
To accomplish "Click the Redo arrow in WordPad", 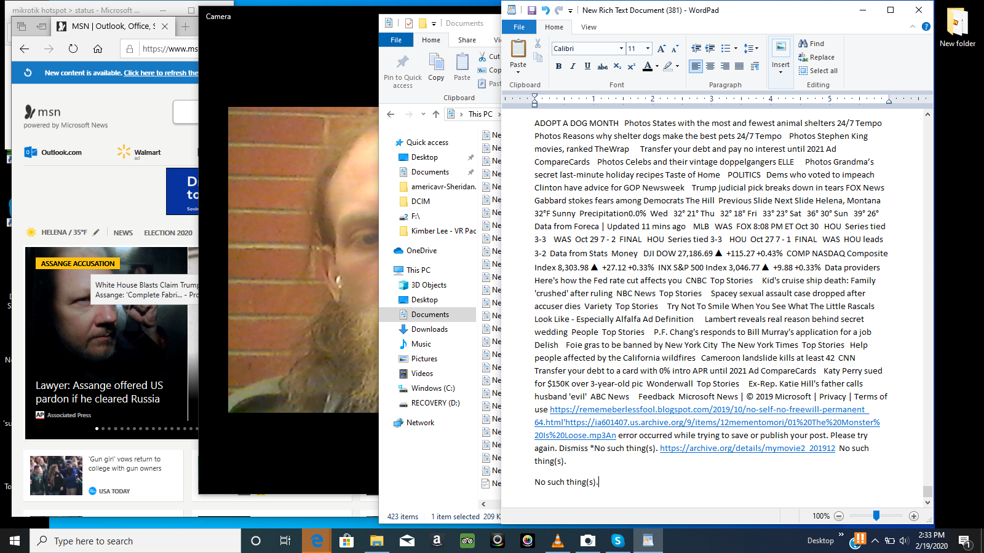I will pyautogui.click(x=558, y=10).
